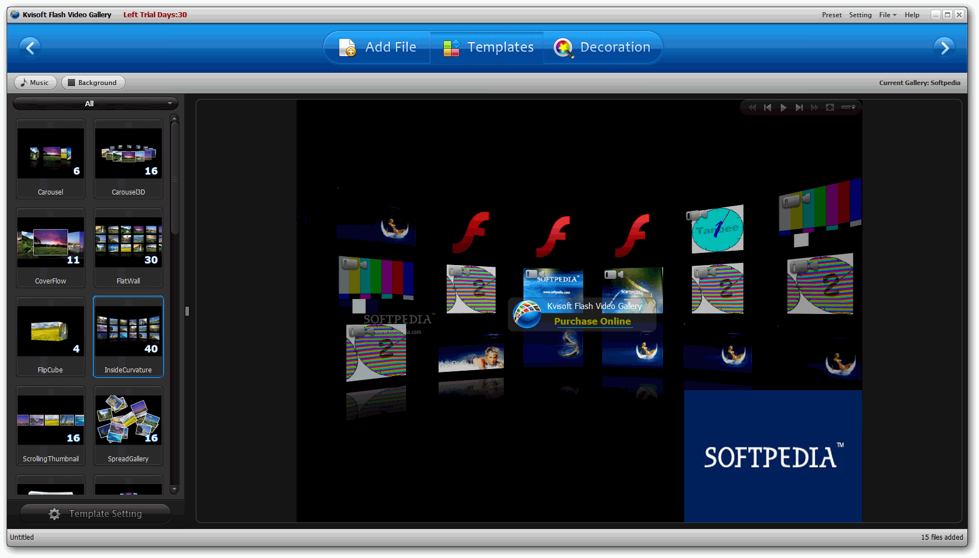
Task: Maximize the Kvisoft window
Action: click(947, 15)
